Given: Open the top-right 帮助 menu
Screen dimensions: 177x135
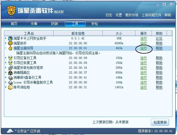Looking at the screenshot, I should (x=168, y=15).
